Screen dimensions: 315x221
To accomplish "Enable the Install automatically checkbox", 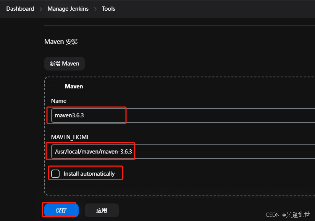I will pos(55,174).
